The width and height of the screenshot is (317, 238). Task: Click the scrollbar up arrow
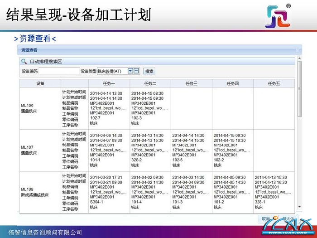tap(299, 58)
